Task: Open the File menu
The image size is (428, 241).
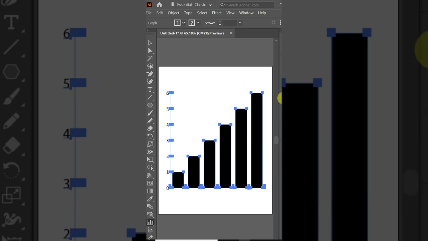Action: tap(149, 13)
